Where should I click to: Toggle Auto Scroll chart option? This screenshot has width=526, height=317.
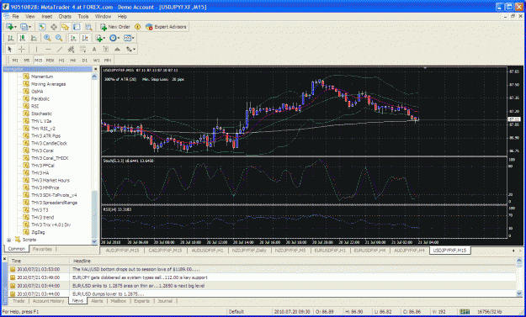73,38
